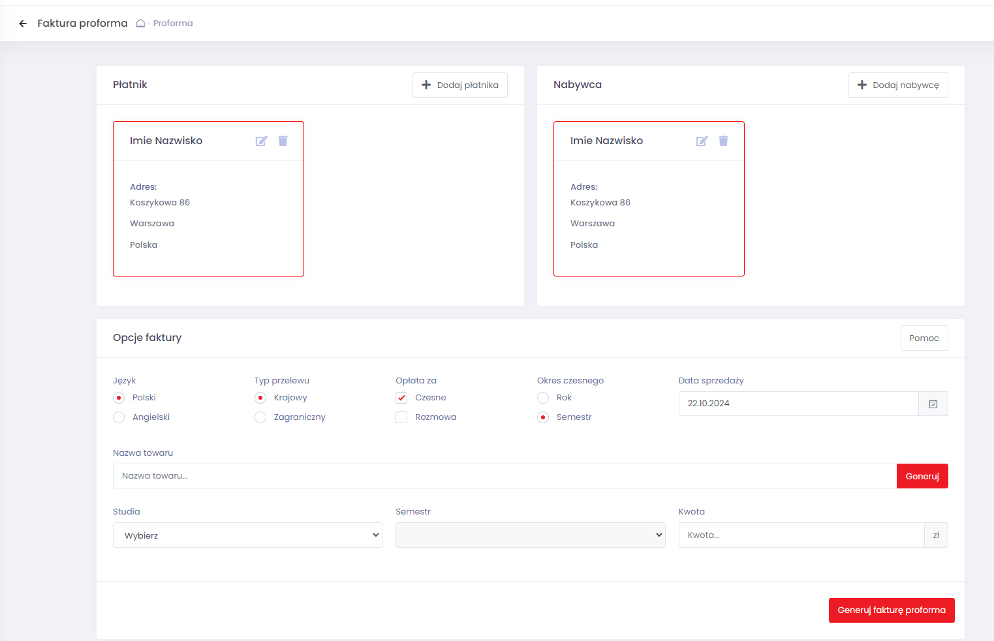
Task: Delete the Nabywca card with trash icon
Action: point(723,141)
